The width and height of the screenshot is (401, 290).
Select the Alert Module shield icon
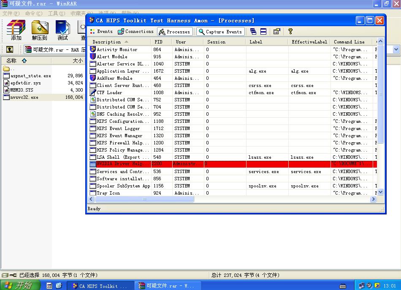click(93, 56)
